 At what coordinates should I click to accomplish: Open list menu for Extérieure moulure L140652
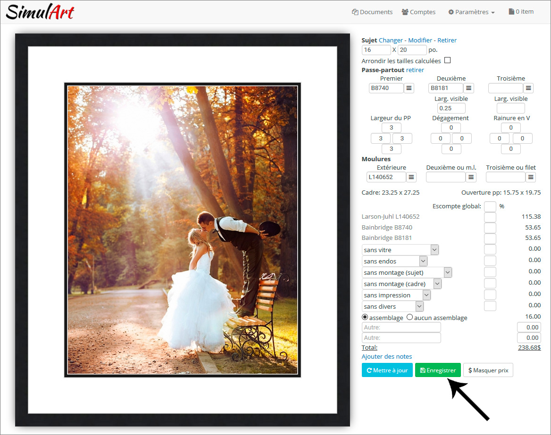[x=411, y=177]
